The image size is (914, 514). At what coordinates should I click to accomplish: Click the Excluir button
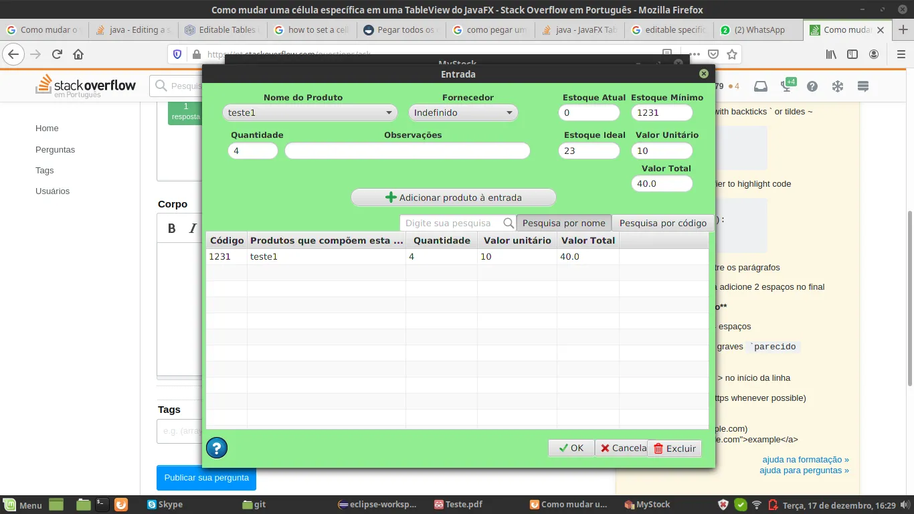point(674,448)
